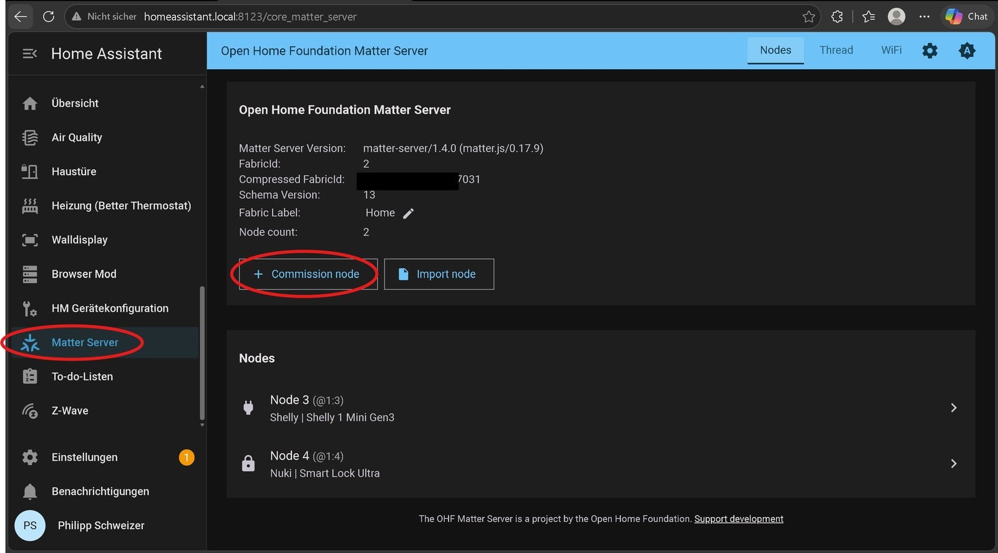Reload the page with the refresh icon

tap(49, 17)
